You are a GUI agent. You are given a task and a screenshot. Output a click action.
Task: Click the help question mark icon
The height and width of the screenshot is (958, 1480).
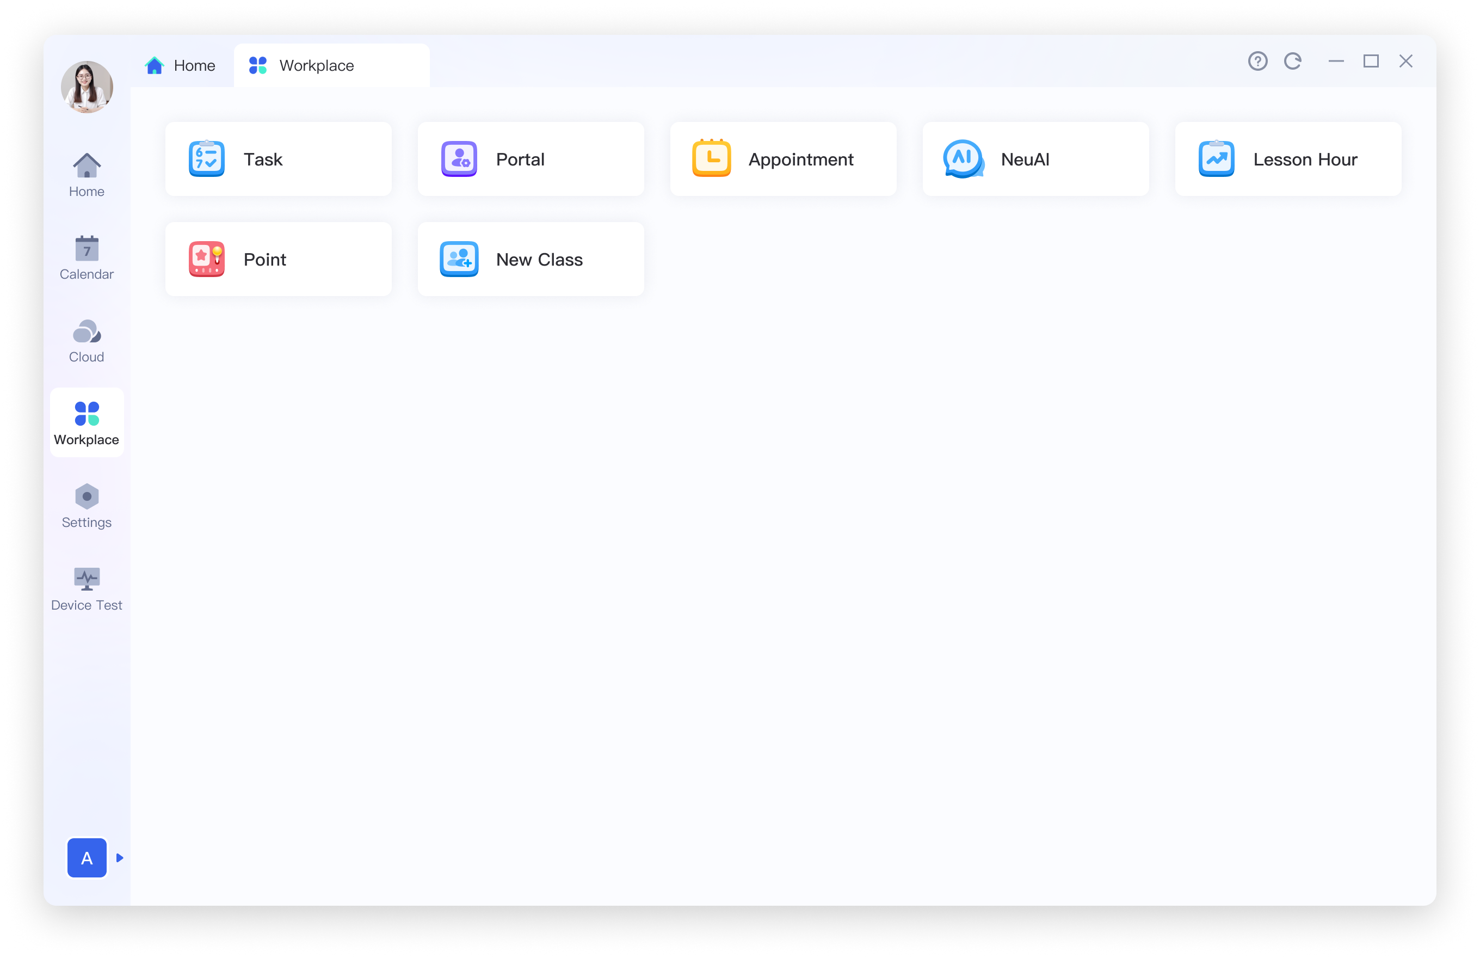1257,61
